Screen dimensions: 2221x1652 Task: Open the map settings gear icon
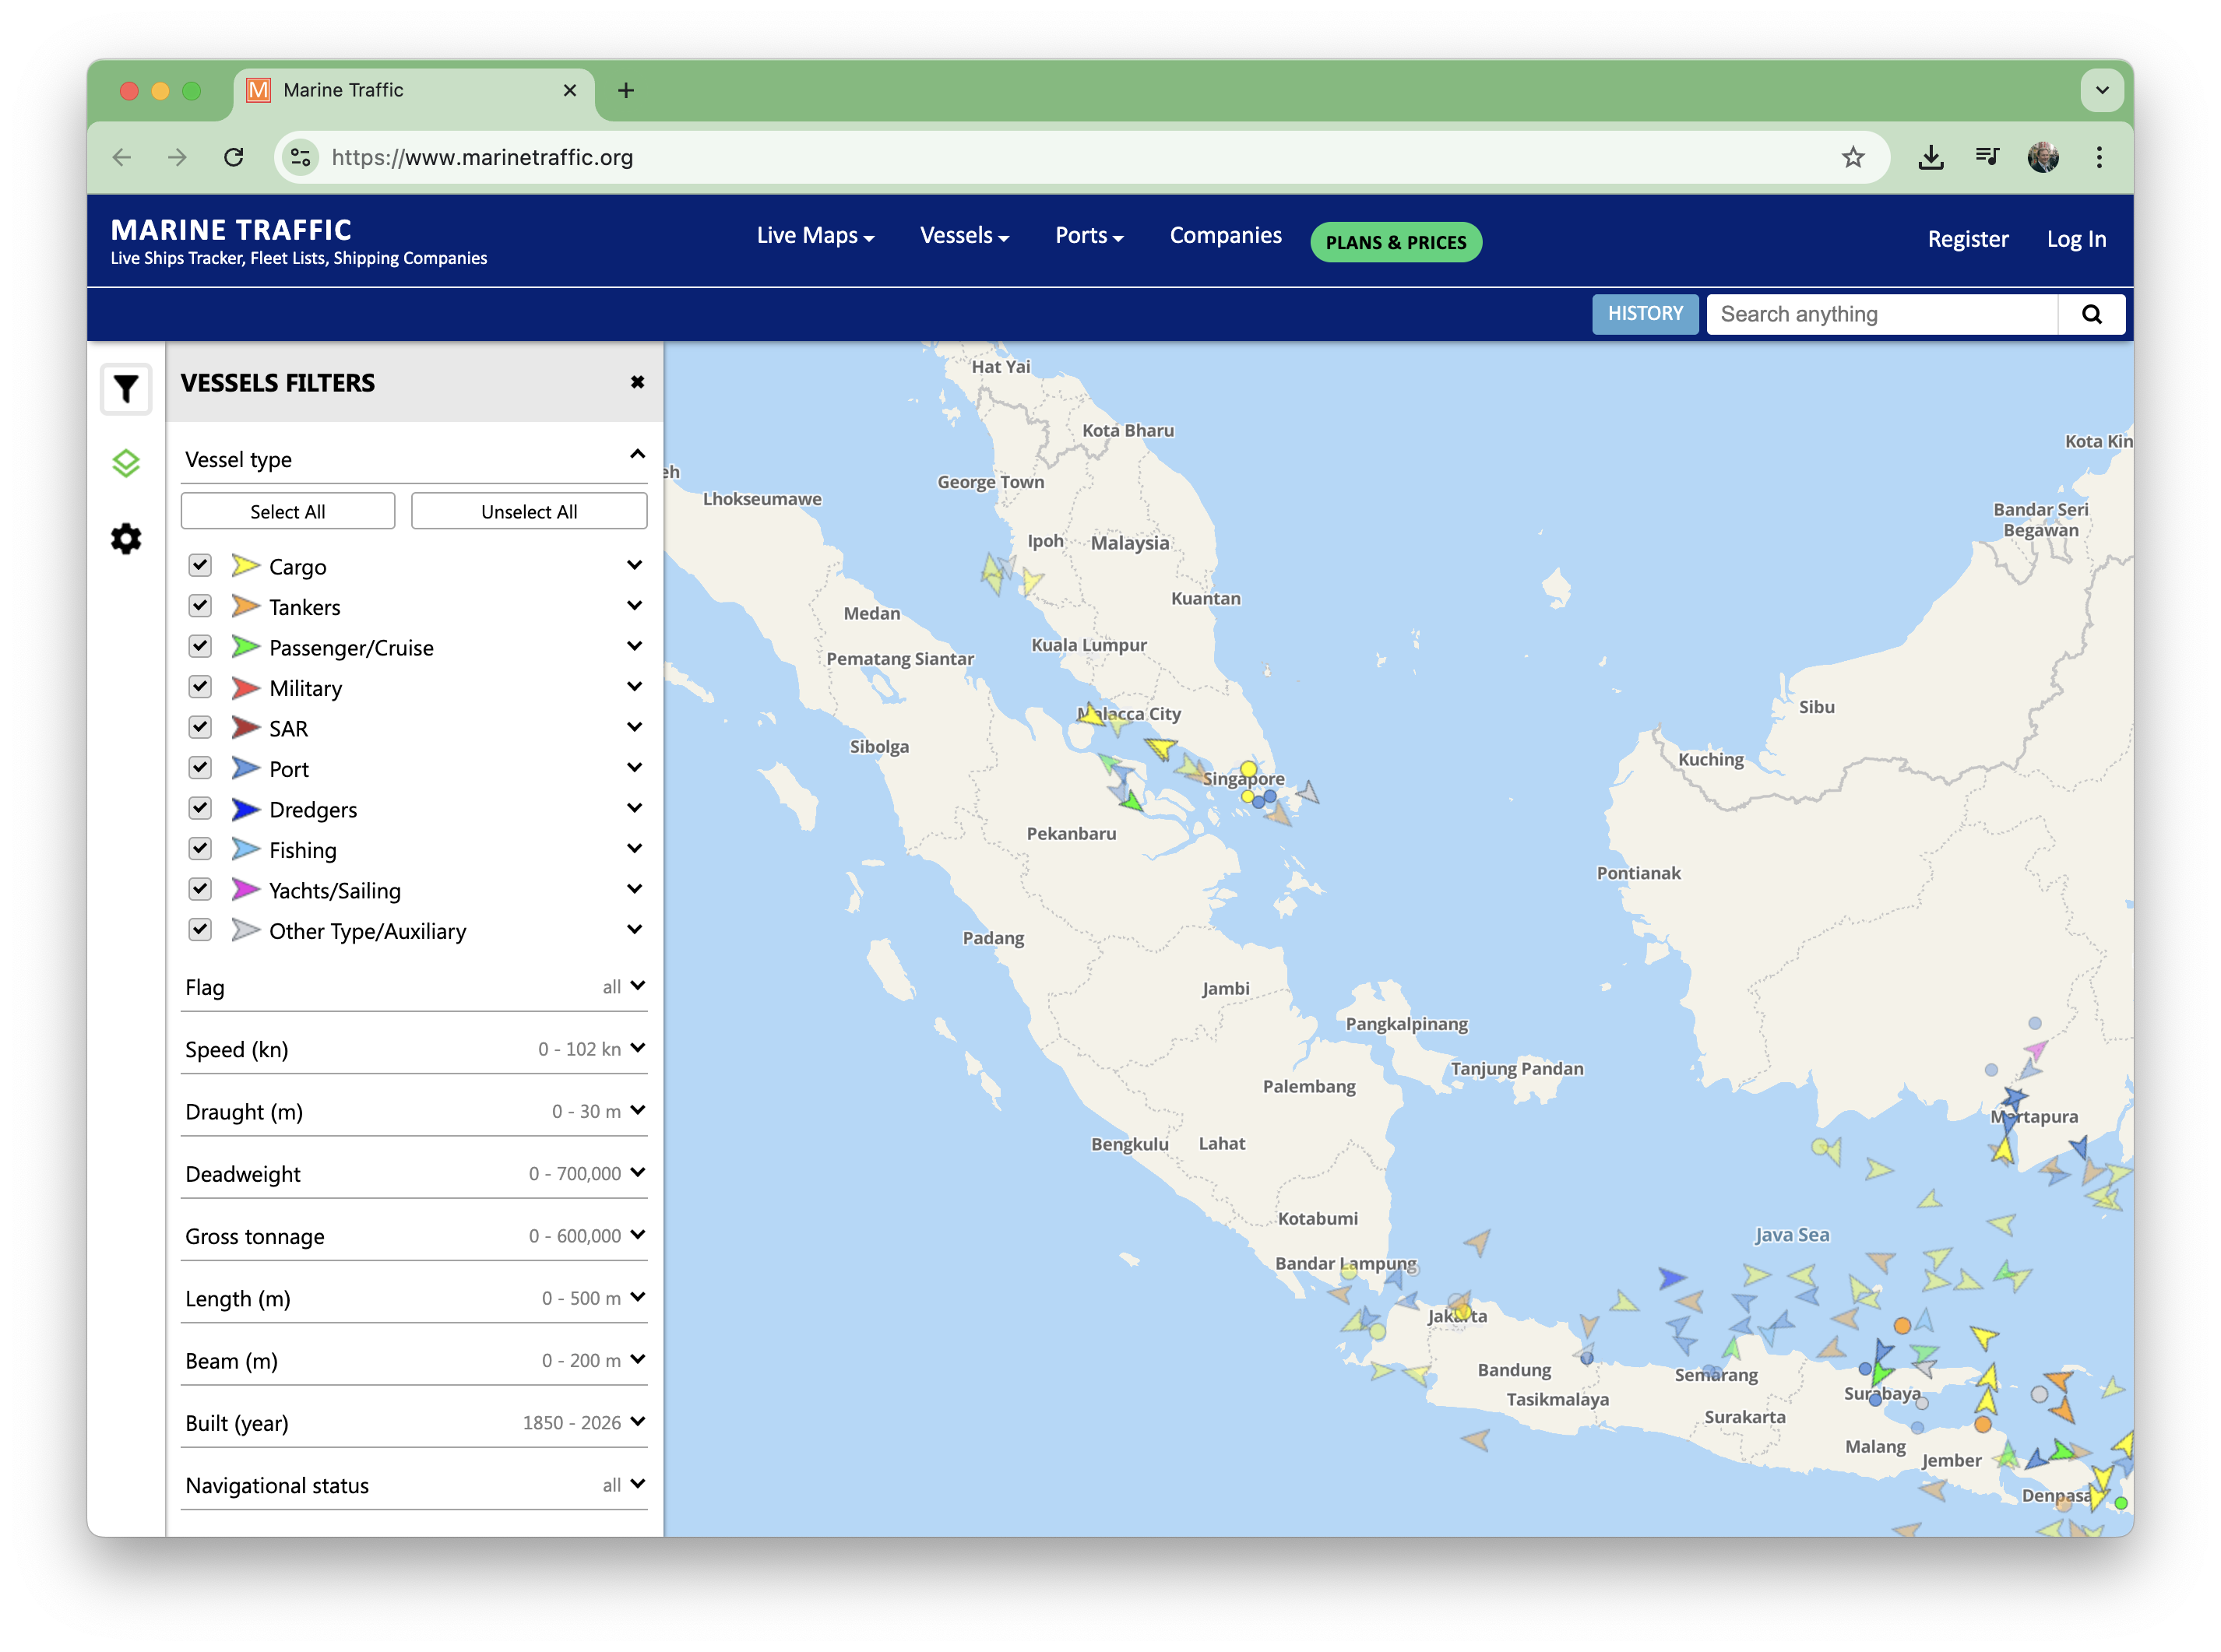[125, 538]
